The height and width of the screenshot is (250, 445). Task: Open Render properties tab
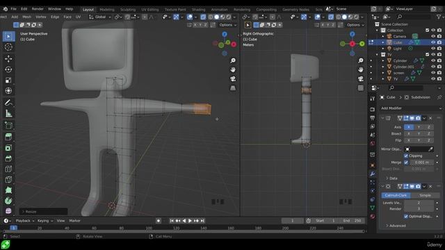[x=373, y=109]
